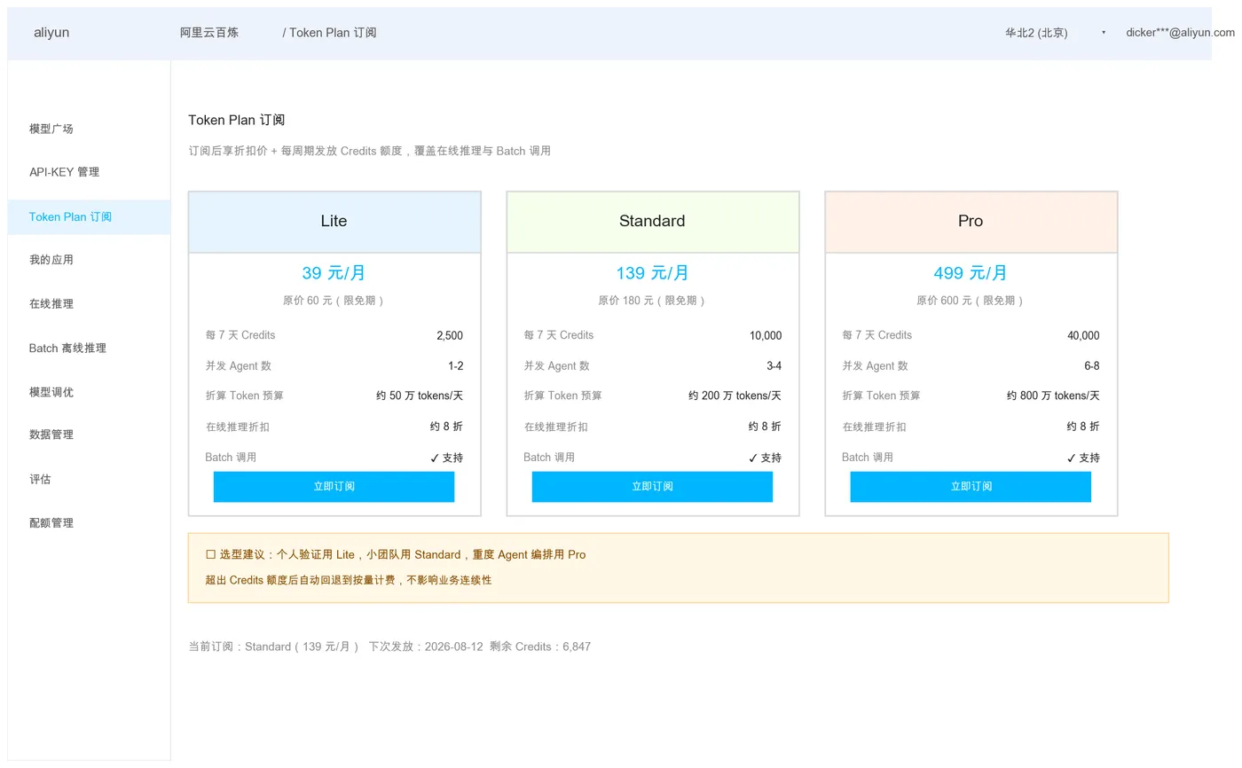Click the 订阅后享折扣价 subtitle description
The height and width of the screenshot is (768, 1242).
(370, 152)
